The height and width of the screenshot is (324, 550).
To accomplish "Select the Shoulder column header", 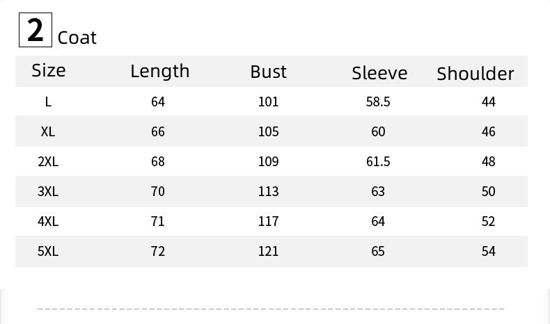I will tap(476, 74).
